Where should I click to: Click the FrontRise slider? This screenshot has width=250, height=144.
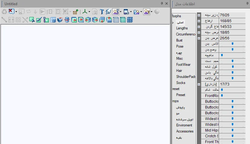232,95
